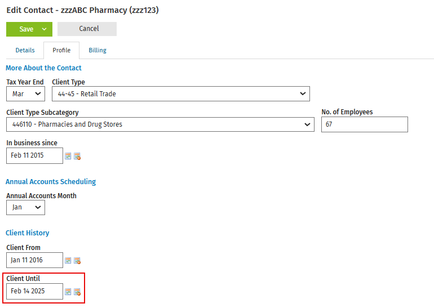Click clear-date calendar icon beside Client From
Screen dimensions: 434x308
pyautogui.click(x=77, y=261)
